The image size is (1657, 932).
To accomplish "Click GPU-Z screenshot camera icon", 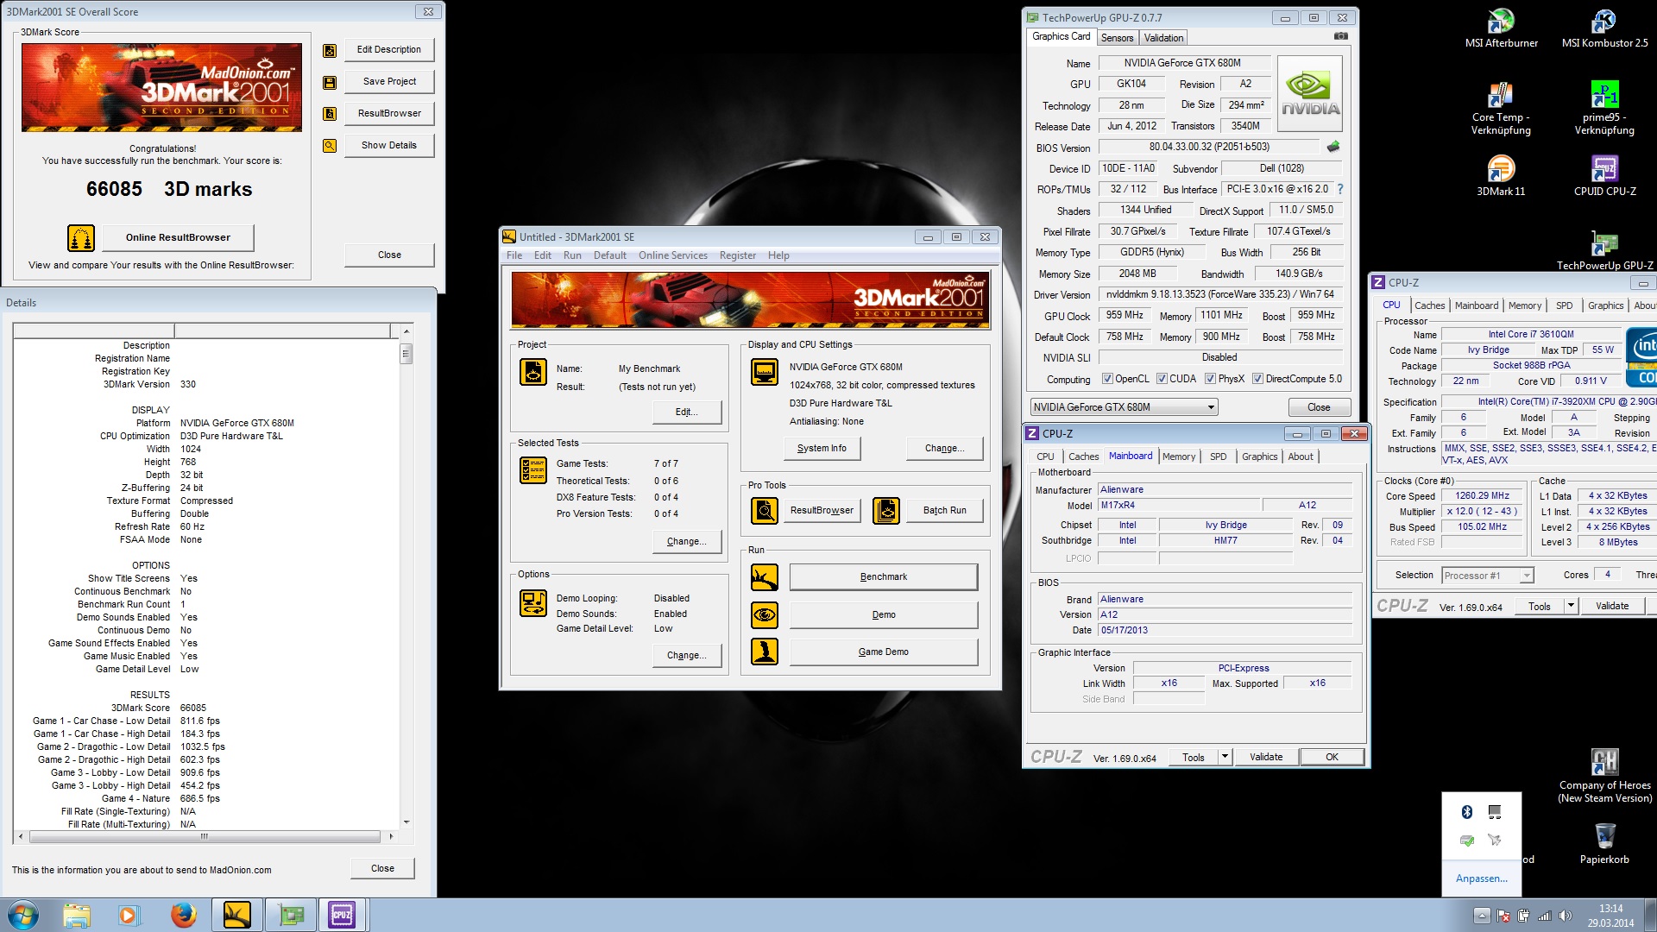I will (x=1340, y=36).
